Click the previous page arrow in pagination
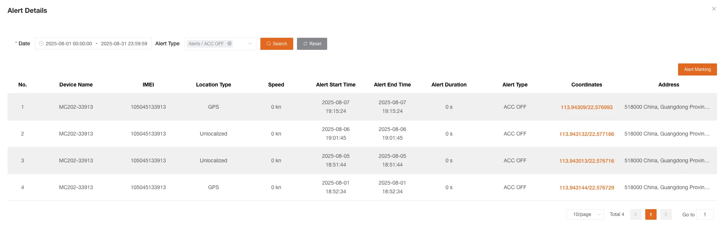Screen dimensions: 723x225 (x=635, y=214)
